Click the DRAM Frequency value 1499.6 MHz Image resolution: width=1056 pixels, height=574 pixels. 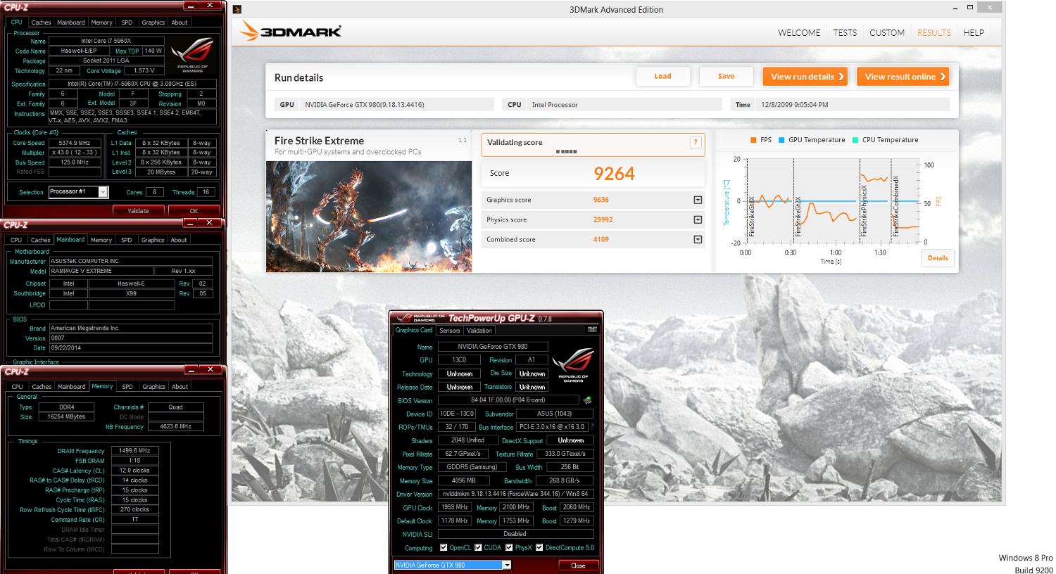coord(134,451)
